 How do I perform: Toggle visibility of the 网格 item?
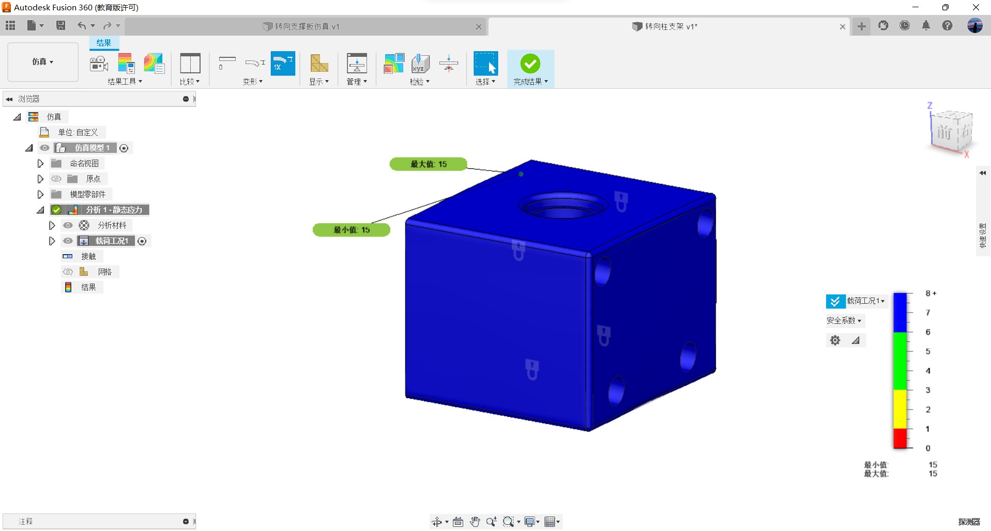pos(68,272)
